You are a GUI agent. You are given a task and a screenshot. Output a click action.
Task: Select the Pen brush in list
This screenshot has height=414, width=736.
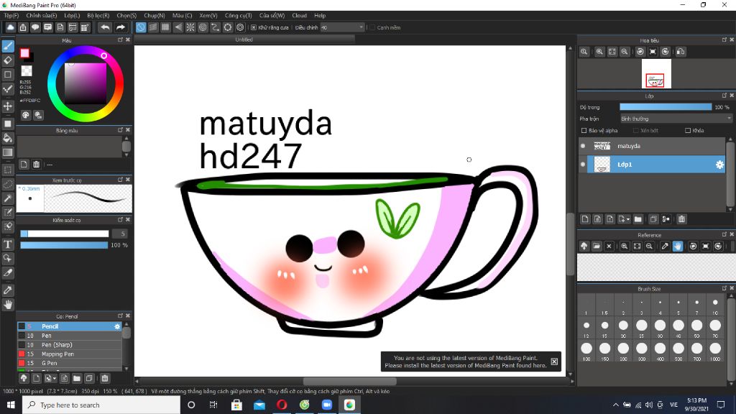coord(70,336)
